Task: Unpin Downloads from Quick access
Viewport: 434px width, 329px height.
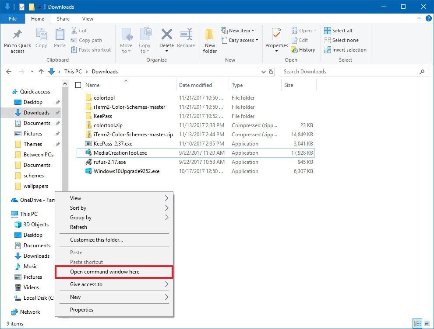Action: (x=57, y=112)
